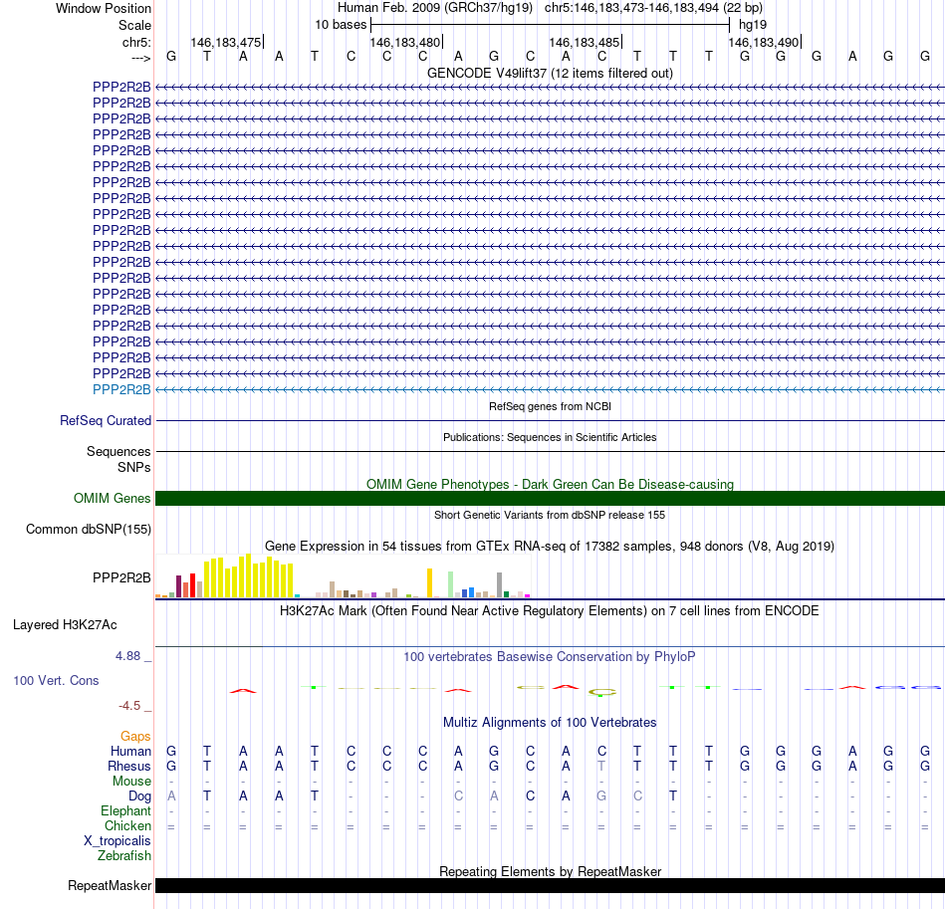Click the hg19 label beside scale bar
The width and height of the screenshot is (946, 909).
click(753, 25)
